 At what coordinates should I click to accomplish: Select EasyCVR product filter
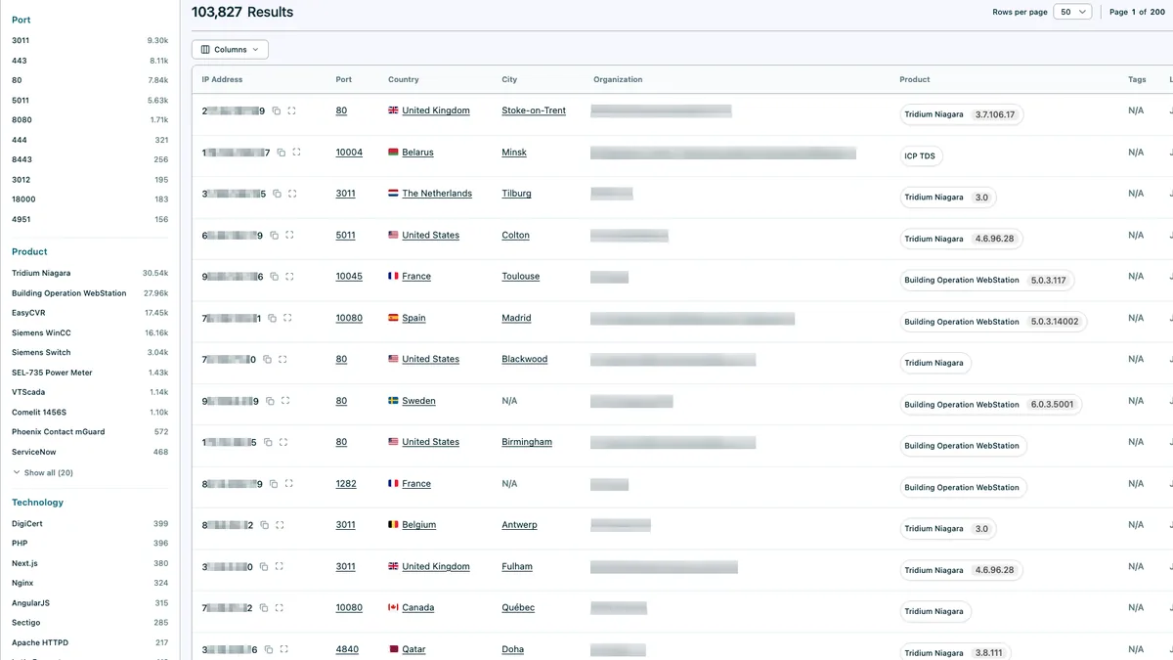pyautogui.click(x=90, y=313)
